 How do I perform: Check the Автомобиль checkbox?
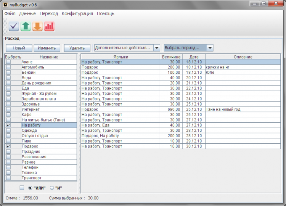(x=8, y=67)
